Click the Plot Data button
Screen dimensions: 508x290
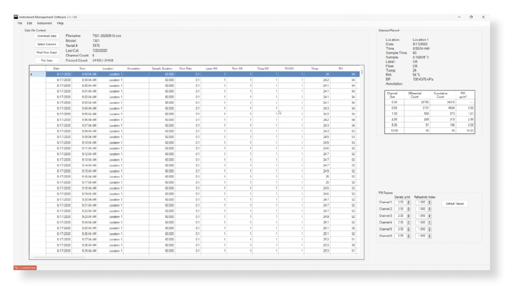(x=47, y=61)
